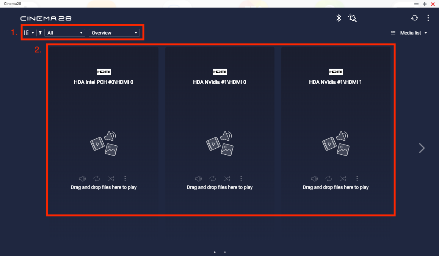The height and width of the screenshot is (256, 439).
Task: Expand the Media list dropdown
Action: pyautogui.click(x=410, y=33)
